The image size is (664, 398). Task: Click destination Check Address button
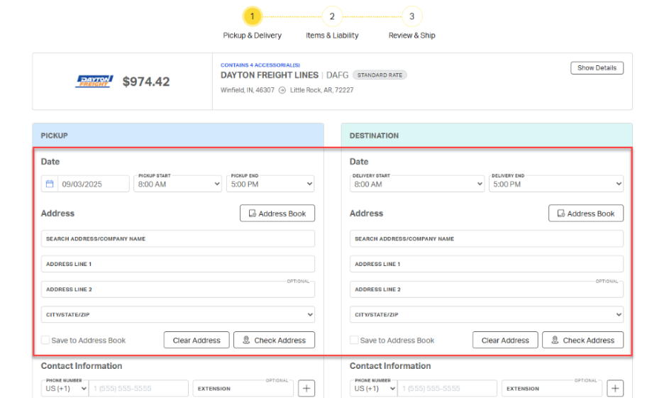tap(582, 340)
